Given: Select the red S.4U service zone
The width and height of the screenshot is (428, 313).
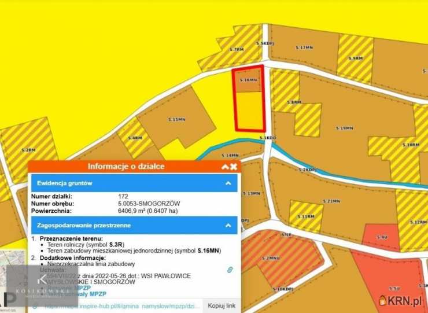Looking at the screenshot, I should pyautogui.click(x=381, y=237).
